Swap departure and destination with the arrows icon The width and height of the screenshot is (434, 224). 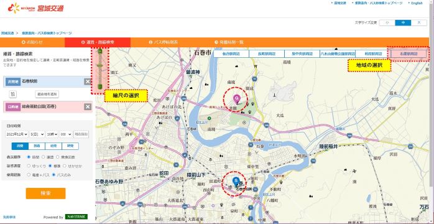(12, 94)
